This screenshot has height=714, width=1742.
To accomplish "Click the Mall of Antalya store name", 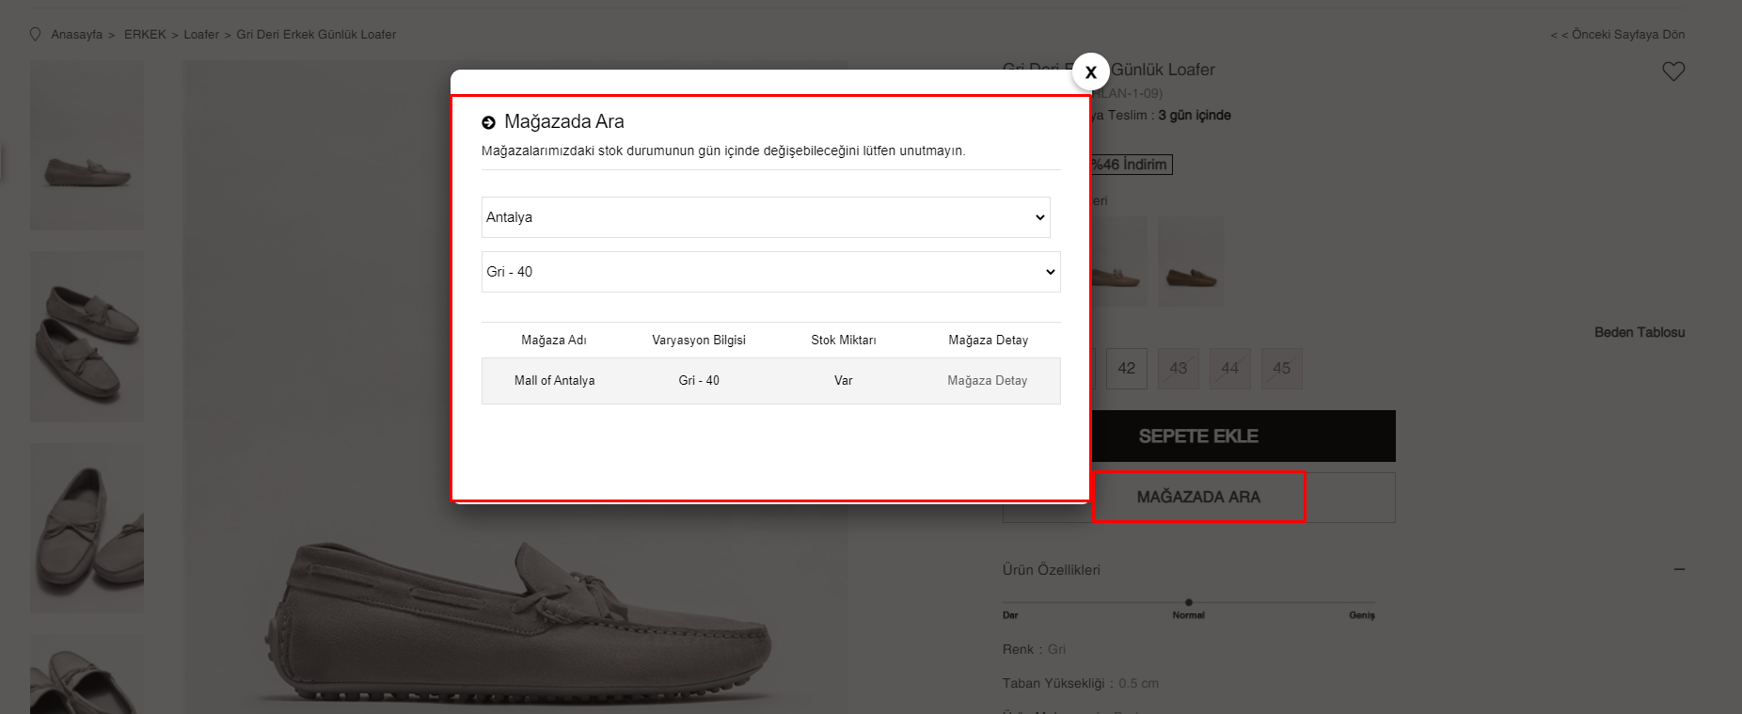I will [554, 381].
